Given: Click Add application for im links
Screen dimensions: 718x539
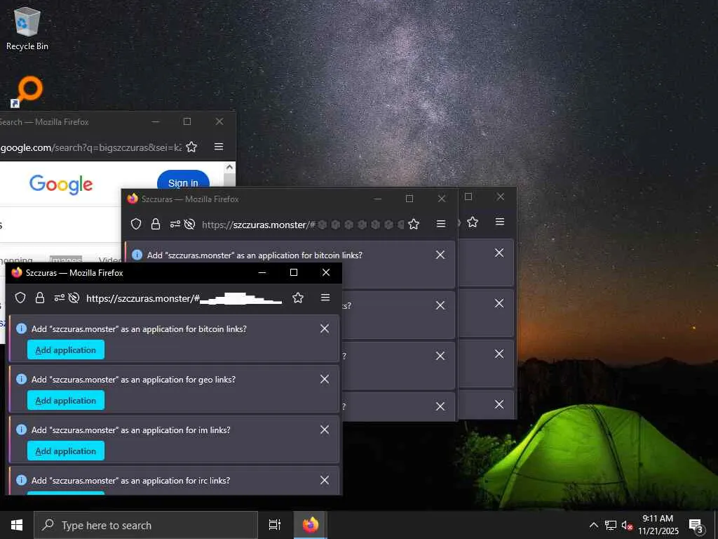Looking at the screenshot, I should point(65,451).
